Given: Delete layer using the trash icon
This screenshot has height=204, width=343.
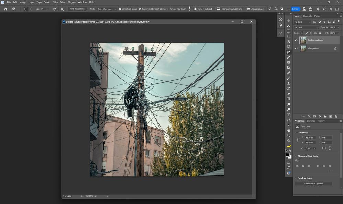Looking at the screenshot, I should coord(336,117).
